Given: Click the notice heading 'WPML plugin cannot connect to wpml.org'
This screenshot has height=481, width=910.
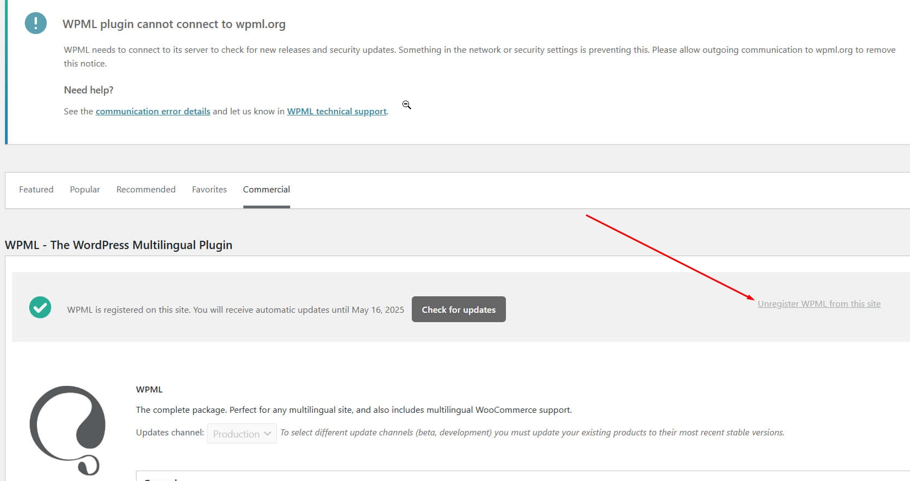Looking at the screenshot, I should (x=174, y=24).
